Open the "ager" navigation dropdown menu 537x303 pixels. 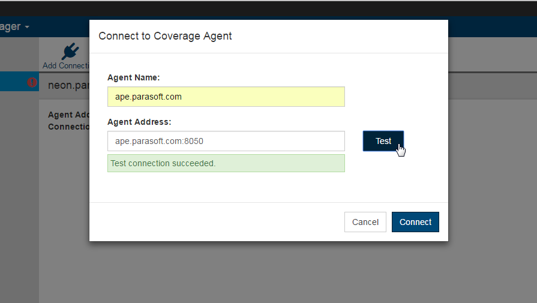click(x=15, y=27)
